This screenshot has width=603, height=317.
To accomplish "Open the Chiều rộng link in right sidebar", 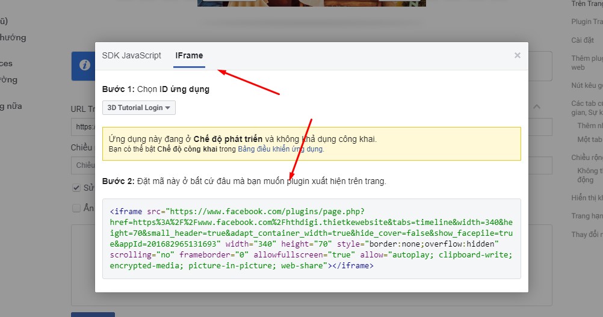I will point(587,157).
